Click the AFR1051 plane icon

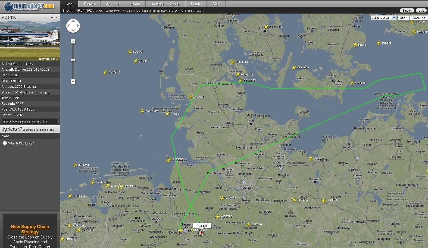[294, 67]
